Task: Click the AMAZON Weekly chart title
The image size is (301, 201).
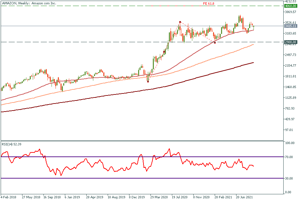Action: [29, 3]
